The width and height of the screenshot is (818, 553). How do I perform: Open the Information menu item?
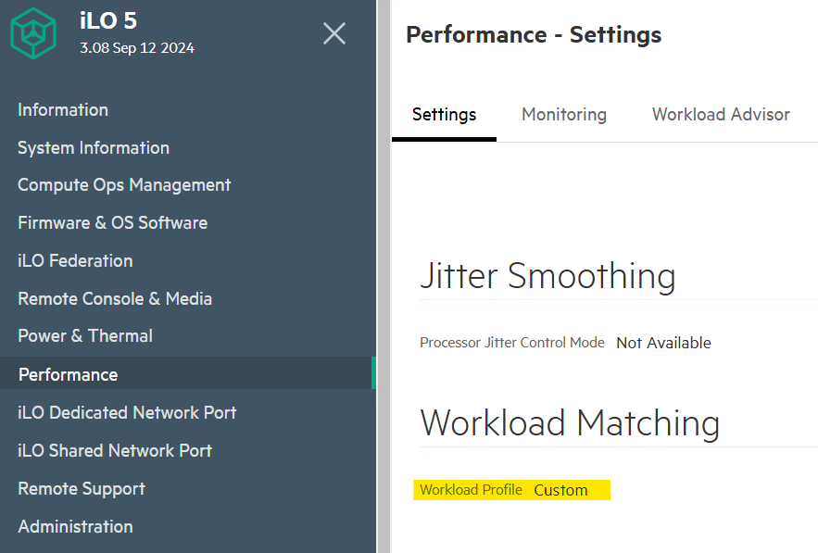[63, 109]
